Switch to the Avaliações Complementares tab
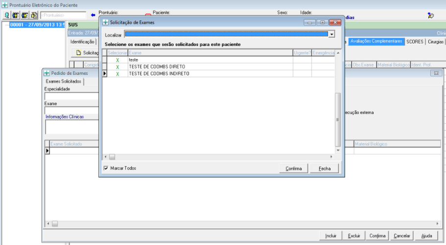This screenshot has width=446, height=245. 376,41
